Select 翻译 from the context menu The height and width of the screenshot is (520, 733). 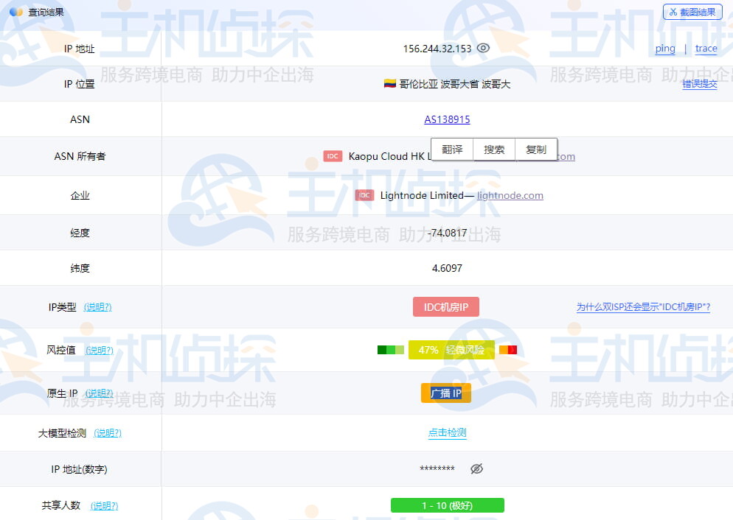click(451, 150)
